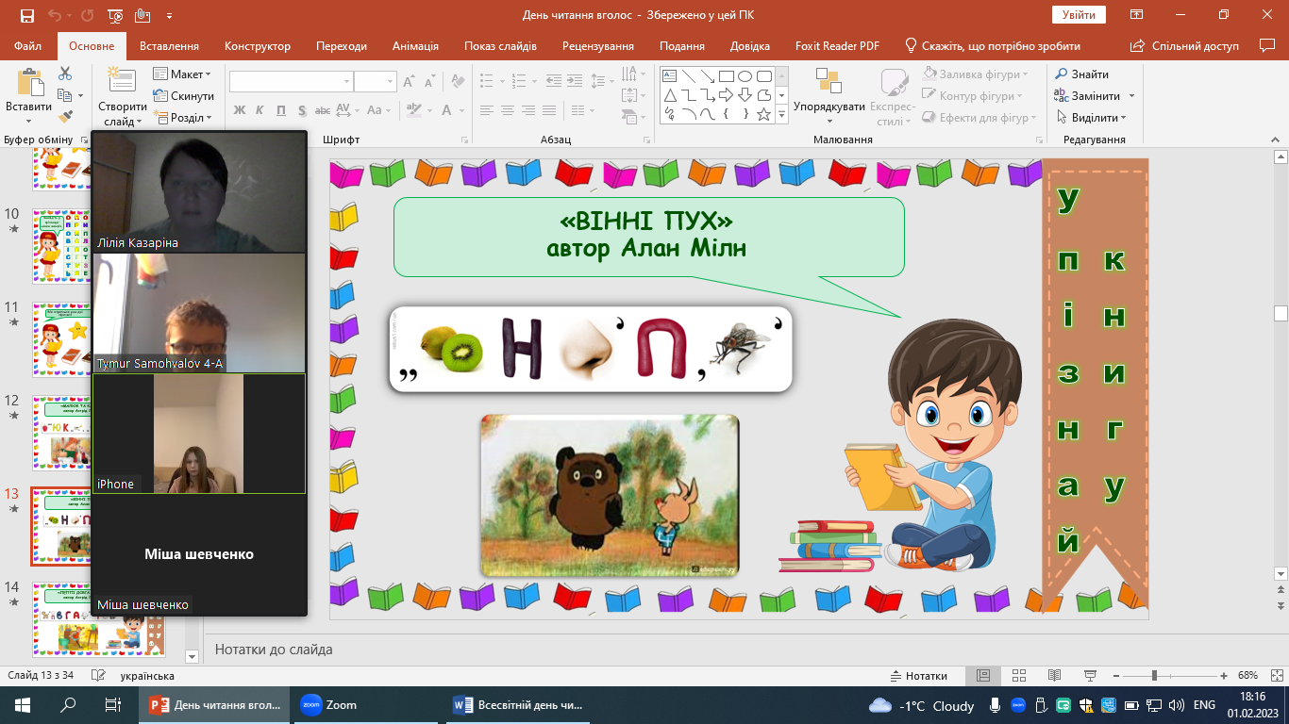Collapse the ribbon with the chevron
Screen dimensions: 1289x724
(1275, 140)
